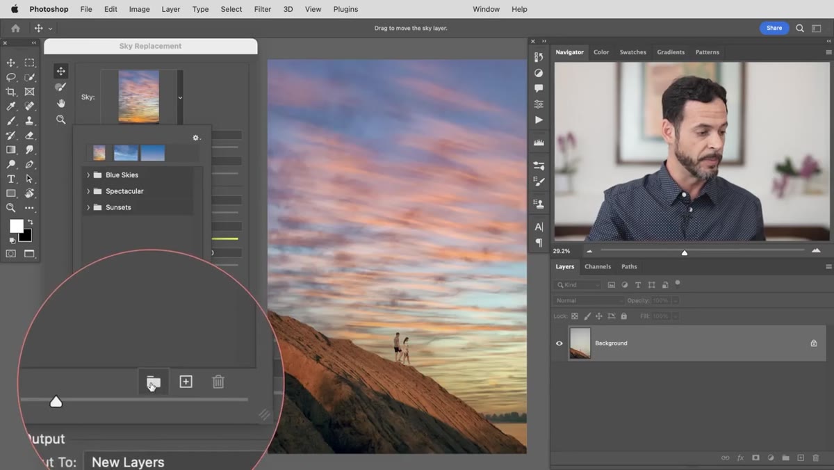Open the Filter menu
This screenshot has width=834, height=470.
click(x=263, y=9)
